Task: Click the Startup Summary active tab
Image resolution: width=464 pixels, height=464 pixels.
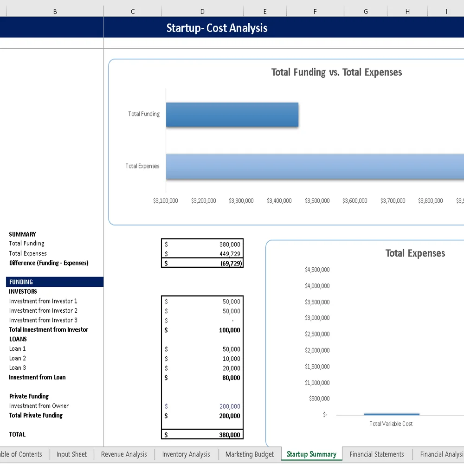Action: tap(311, 454)
